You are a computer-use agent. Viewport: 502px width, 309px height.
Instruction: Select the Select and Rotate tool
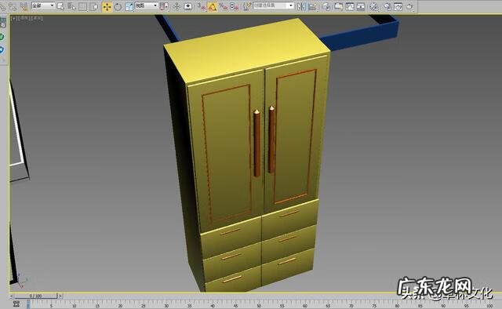pyautogui.click(x=118, y=7)
